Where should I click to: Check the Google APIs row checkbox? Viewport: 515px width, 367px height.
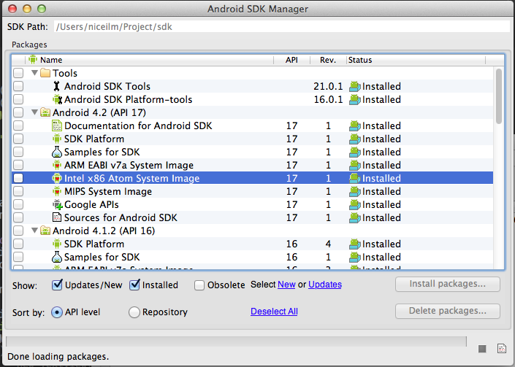[18, 204]
